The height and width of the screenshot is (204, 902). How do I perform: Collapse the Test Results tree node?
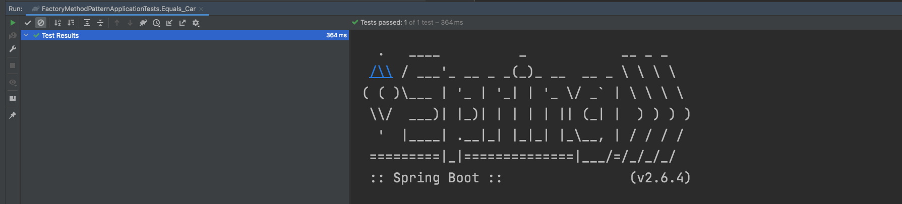pos(26,35)
